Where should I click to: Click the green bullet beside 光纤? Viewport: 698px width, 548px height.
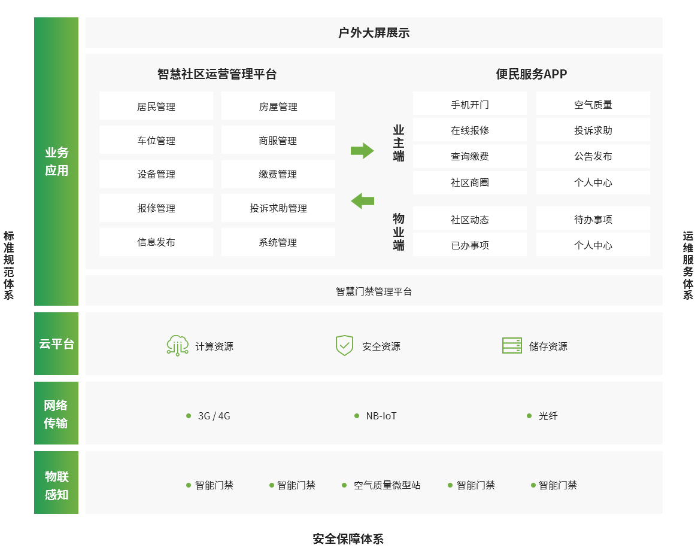point(529,416)
